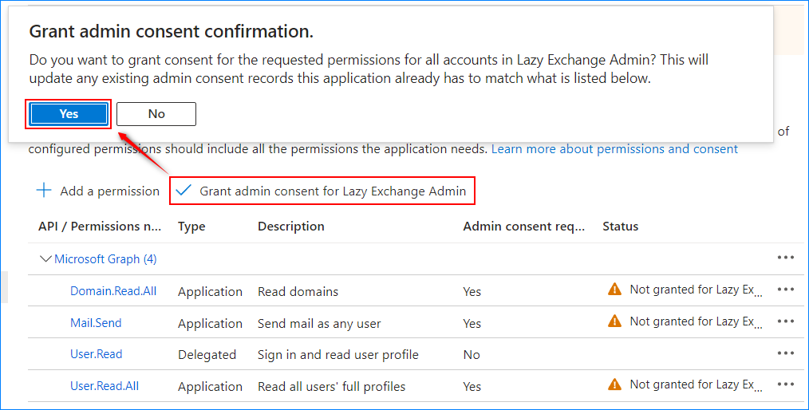809x410 pixels.
Task: Click 'Application' type in Mail.Send row
Action: click(x=210, y=324)
